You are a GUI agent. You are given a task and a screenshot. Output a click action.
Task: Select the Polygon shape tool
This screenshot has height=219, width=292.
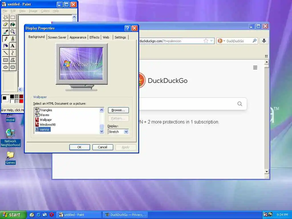(13, 60)
